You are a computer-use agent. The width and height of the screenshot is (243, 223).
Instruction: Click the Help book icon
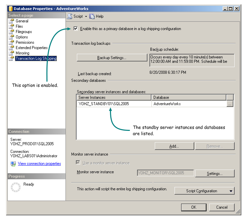pyautogui.click(x=92, y=16)
